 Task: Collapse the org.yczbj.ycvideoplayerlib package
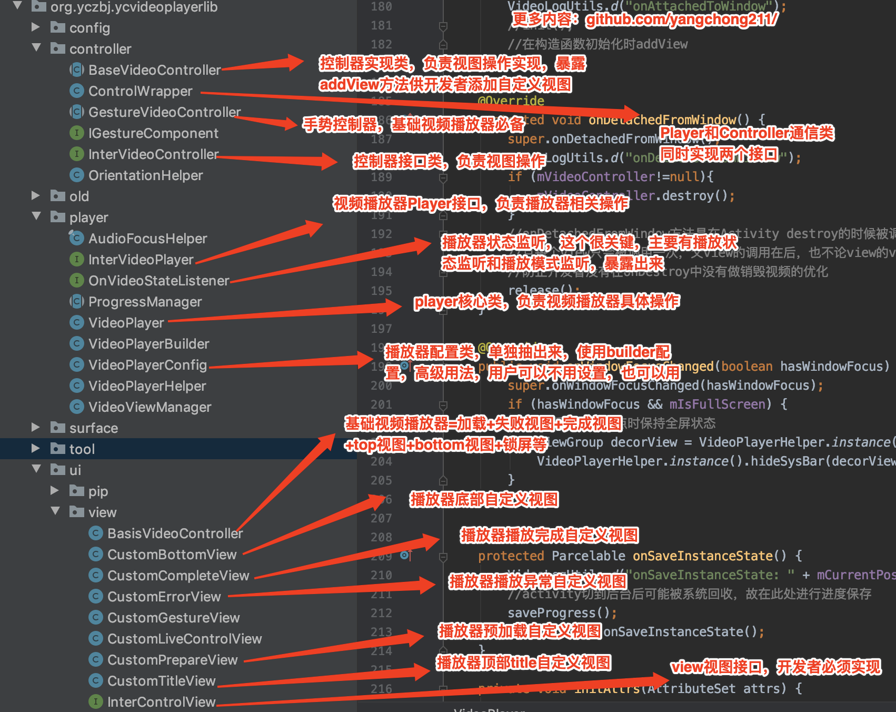click(x=17, y=6)
